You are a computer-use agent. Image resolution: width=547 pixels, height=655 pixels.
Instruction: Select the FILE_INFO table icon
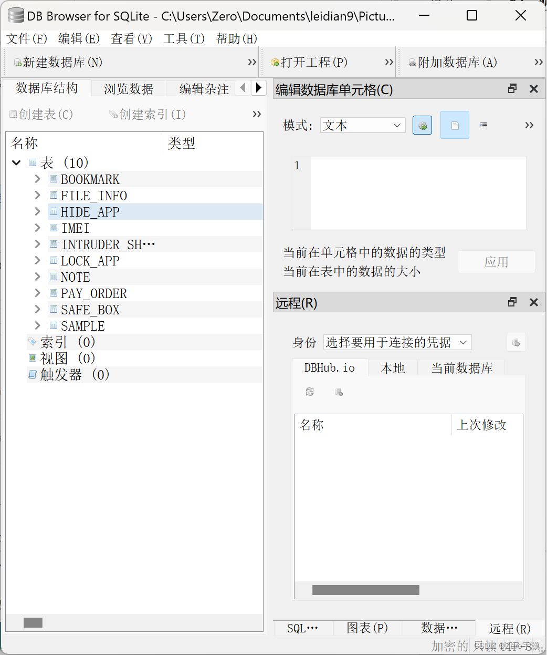click(x=54, y=195)
